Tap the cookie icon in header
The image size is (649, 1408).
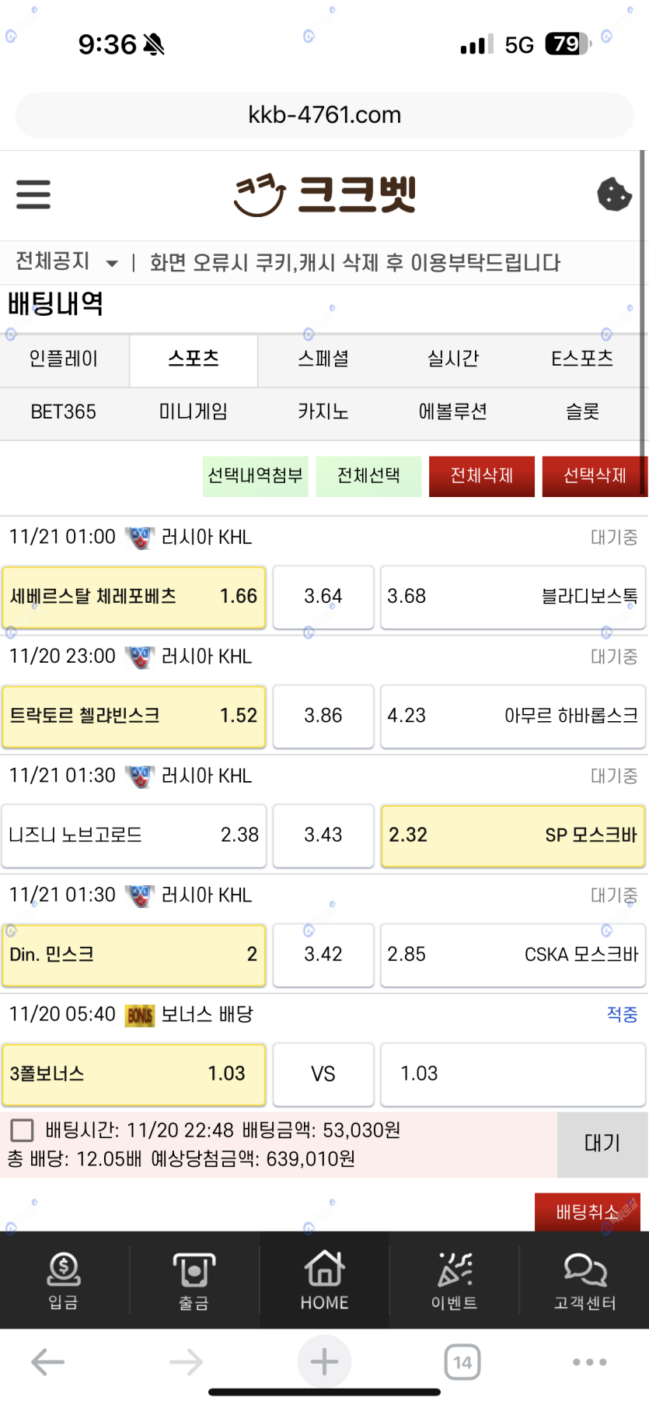pyautogui.click(x=614, y=194)
